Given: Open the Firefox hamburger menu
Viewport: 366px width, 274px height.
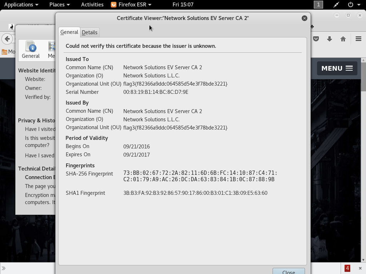Looking at the screenshot, I should click(358, 39).
